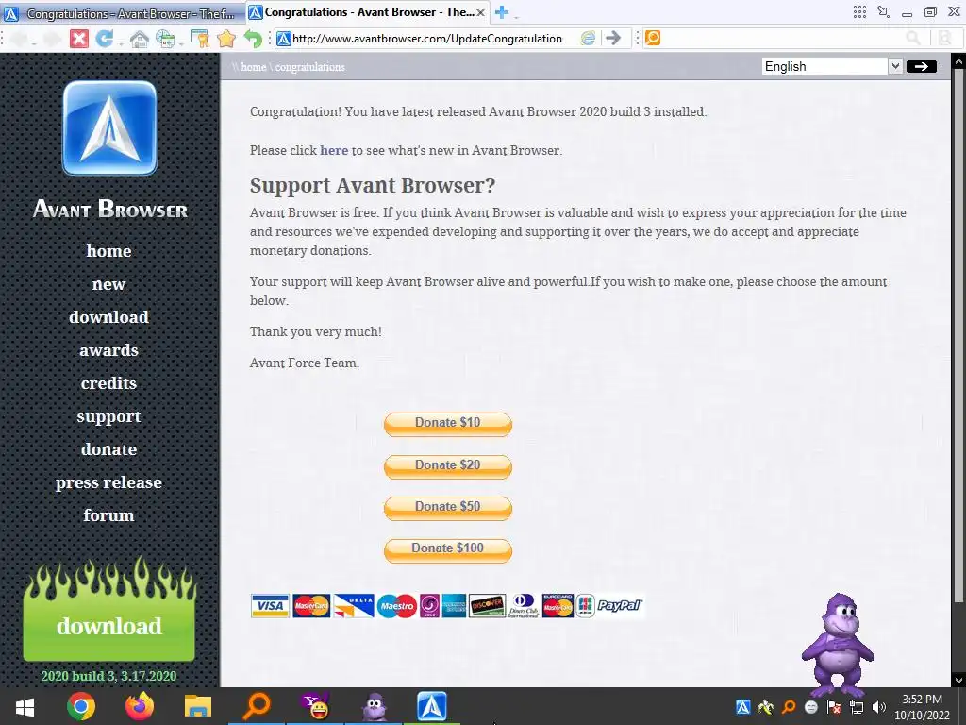Open the globe toolbar icon beside Home
This screenshot has height=725, width=966.
tap(165, 39)
